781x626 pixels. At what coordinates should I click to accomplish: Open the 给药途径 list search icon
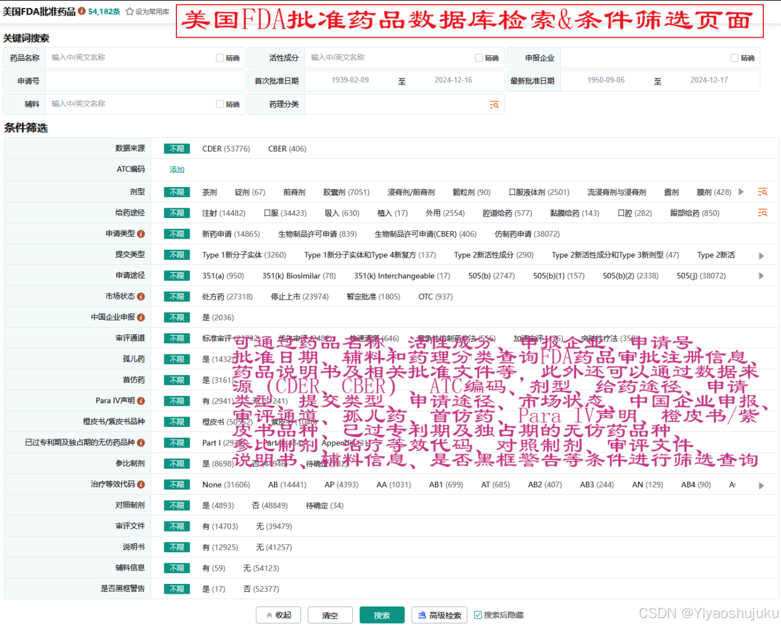tap(762, 213)
